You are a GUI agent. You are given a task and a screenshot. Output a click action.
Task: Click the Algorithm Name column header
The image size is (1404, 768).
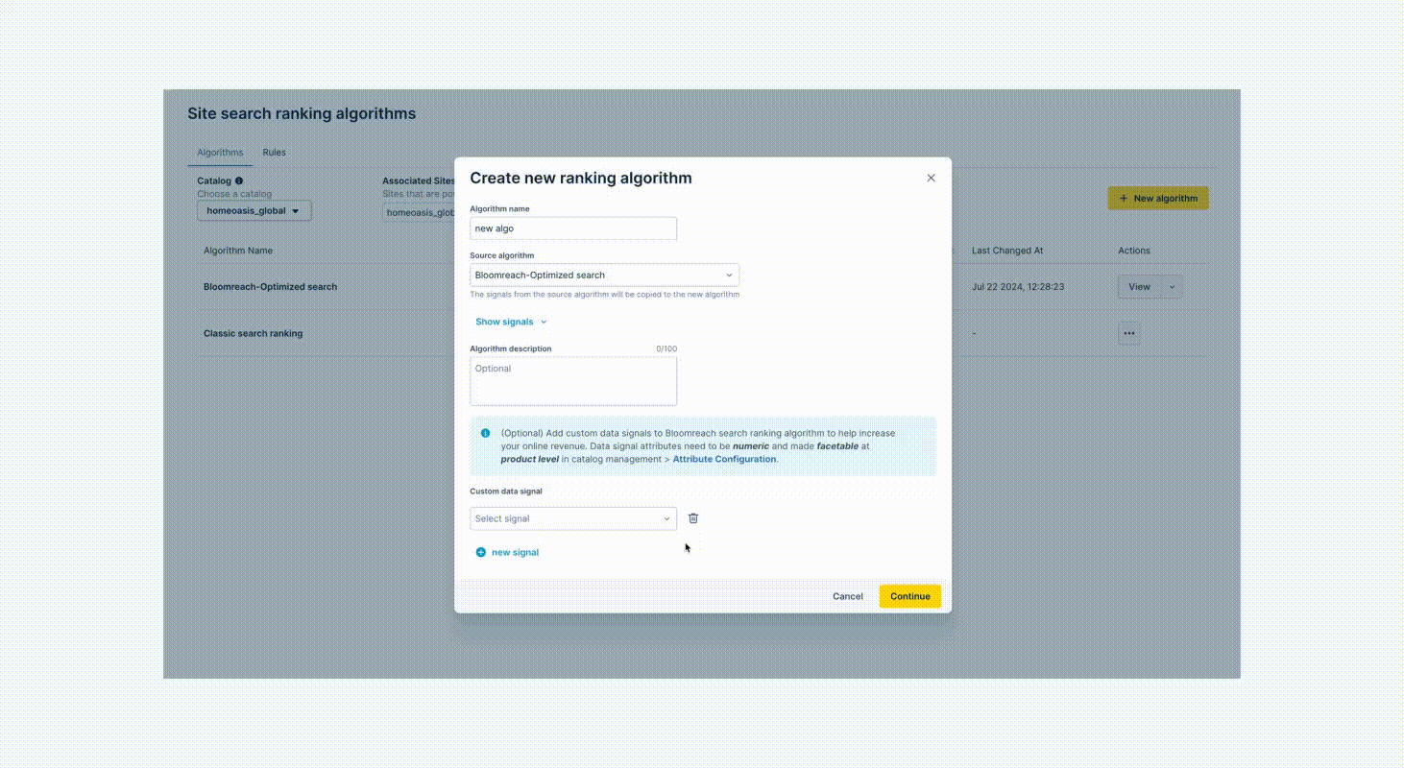click(238, 251)
